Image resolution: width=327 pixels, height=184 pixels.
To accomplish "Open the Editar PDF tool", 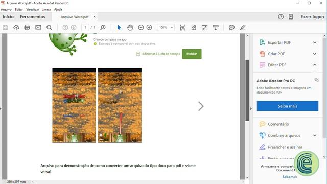I will [277, 65].
